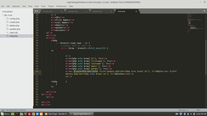Switch to View Page Mozilla Firefox window
This screenshot has width=207, height=116.
pos(56,114)
